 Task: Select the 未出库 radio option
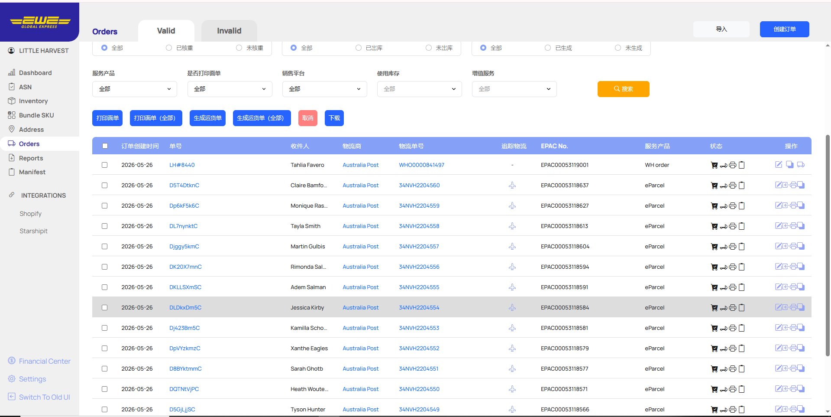click(429, 48)
